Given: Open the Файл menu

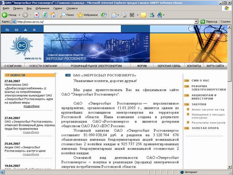Looking at the screenshot, I should (6, 8).
